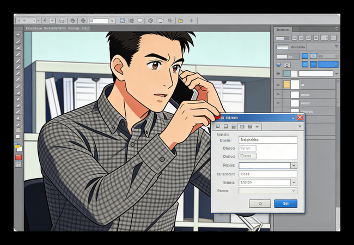Expand the dropdown with value '120ton' in dialog
This screenshot has width=354, height=245.
294,182
